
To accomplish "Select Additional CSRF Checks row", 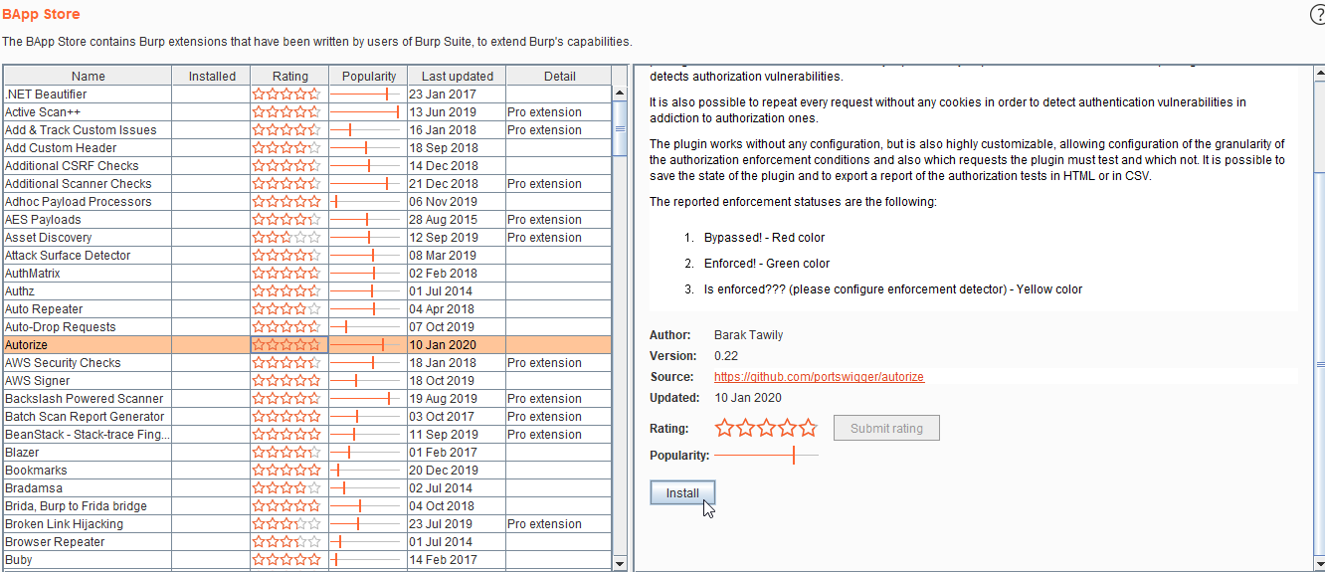I will [x=306, y=165].
